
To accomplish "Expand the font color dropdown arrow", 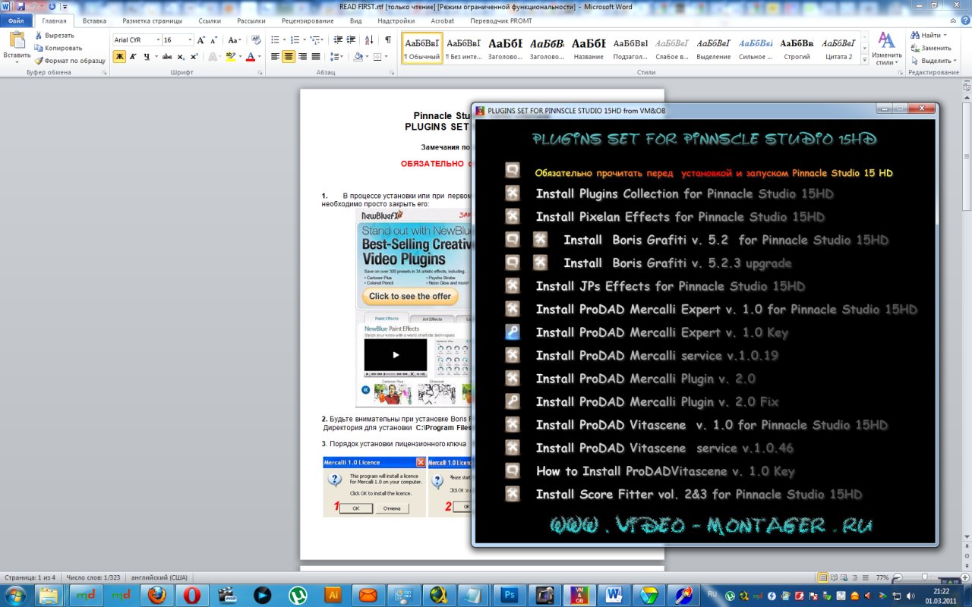I will (260, 56).
